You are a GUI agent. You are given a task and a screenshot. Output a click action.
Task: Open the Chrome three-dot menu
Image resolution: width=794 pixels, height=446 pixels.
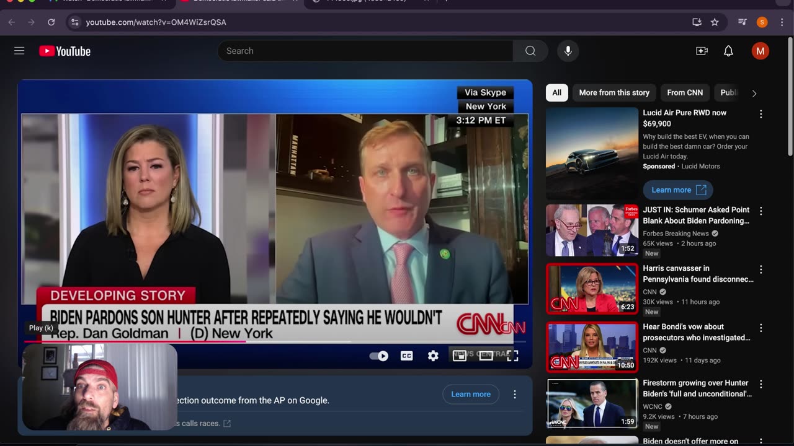pyautogui.click(x=781, y=22)
